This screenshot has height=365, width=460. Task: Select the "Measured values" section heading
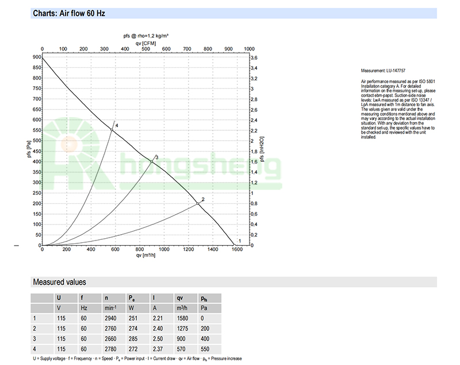pos(60,282)
